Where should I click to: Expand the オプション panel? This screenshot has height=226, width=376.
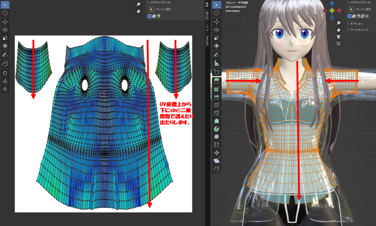click(357, 23)
